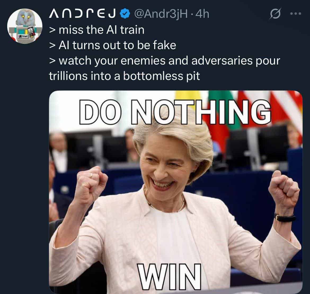Screen dimensions: 310x294
Task: Open the attached meme image
Action: coord(176,192)
